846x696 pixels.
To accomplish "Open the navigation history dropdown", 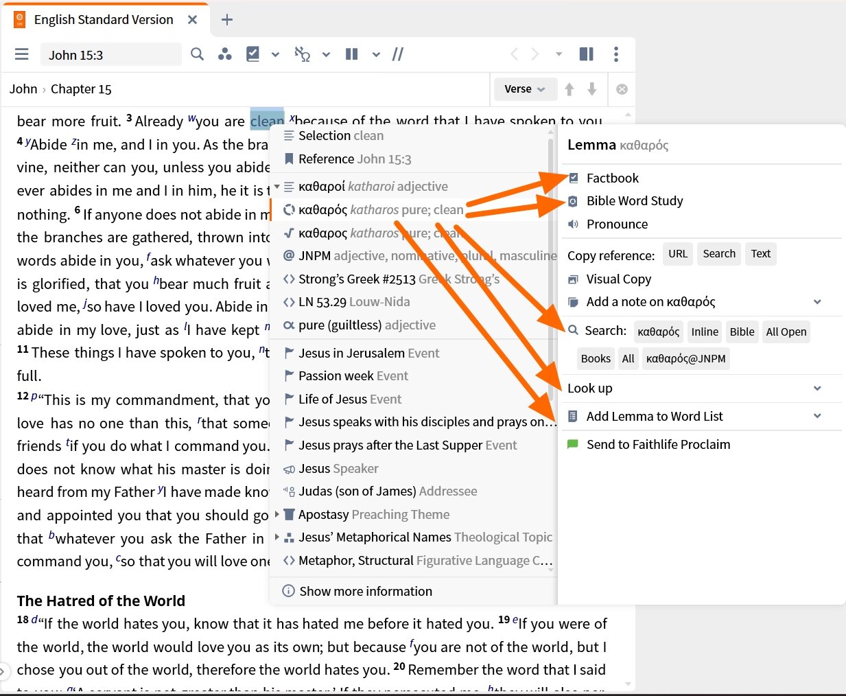I will 559,54.
